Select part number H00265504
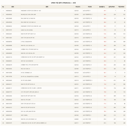Viewport: 127px width, 126px height. tap(9, 119)
